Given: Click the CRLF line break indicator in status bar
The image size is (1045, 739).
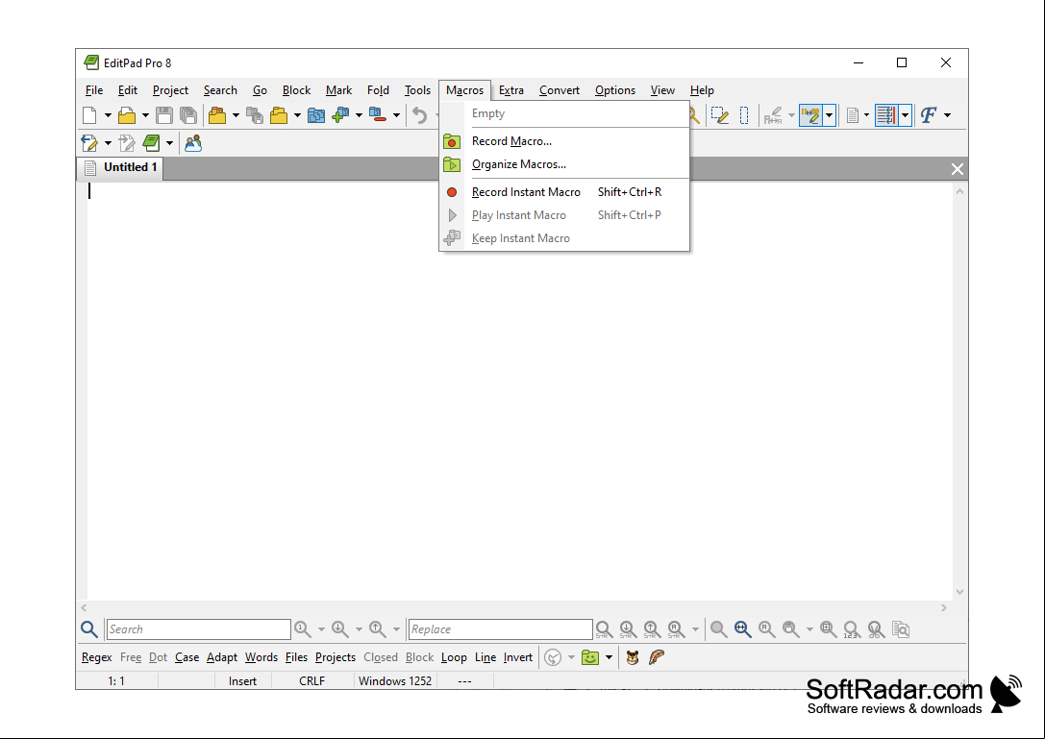Looking at the screenshot, I should (x=311, y=681).
